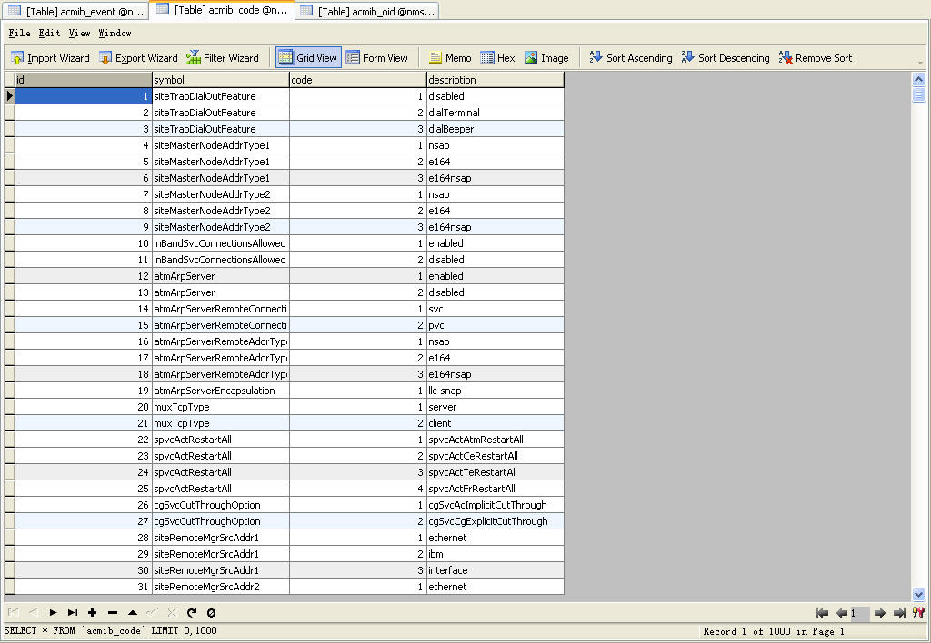
Task: Add a new record with plus button
Action: pos(92,613)
